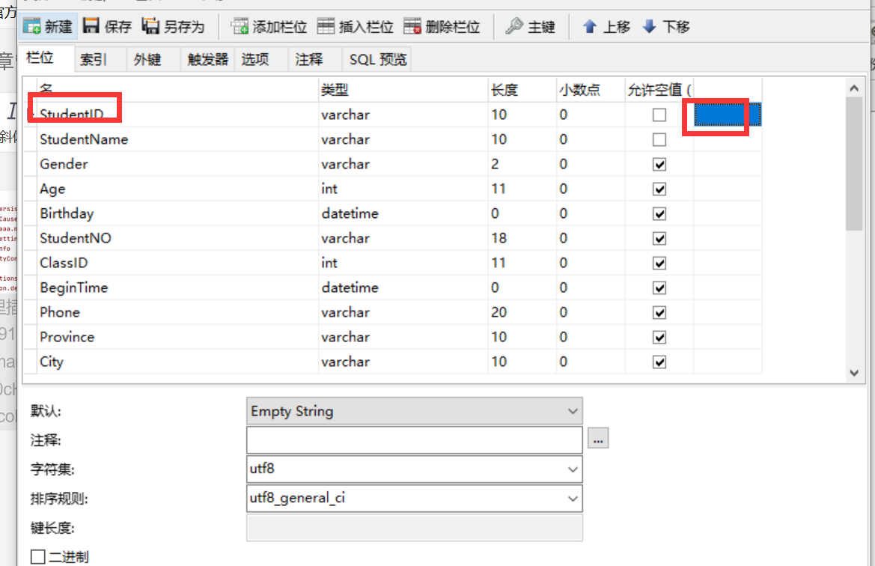Click the New (新建) table icon

31,26
